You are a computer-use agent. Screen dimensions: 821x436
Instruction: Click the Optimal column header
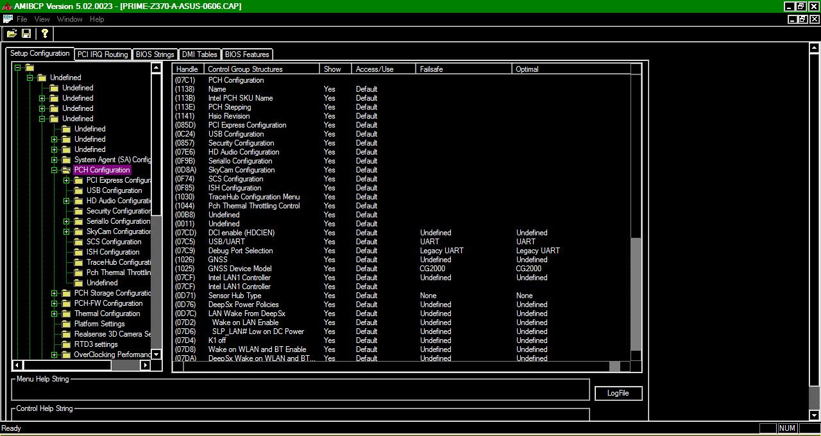tap(571, 69)
